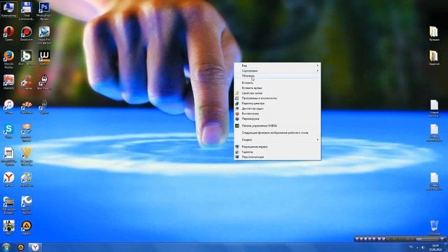Open the orange W-logo desktop shortcut
This screenshot has width=448, height=252.
click(x=44, y=58)
